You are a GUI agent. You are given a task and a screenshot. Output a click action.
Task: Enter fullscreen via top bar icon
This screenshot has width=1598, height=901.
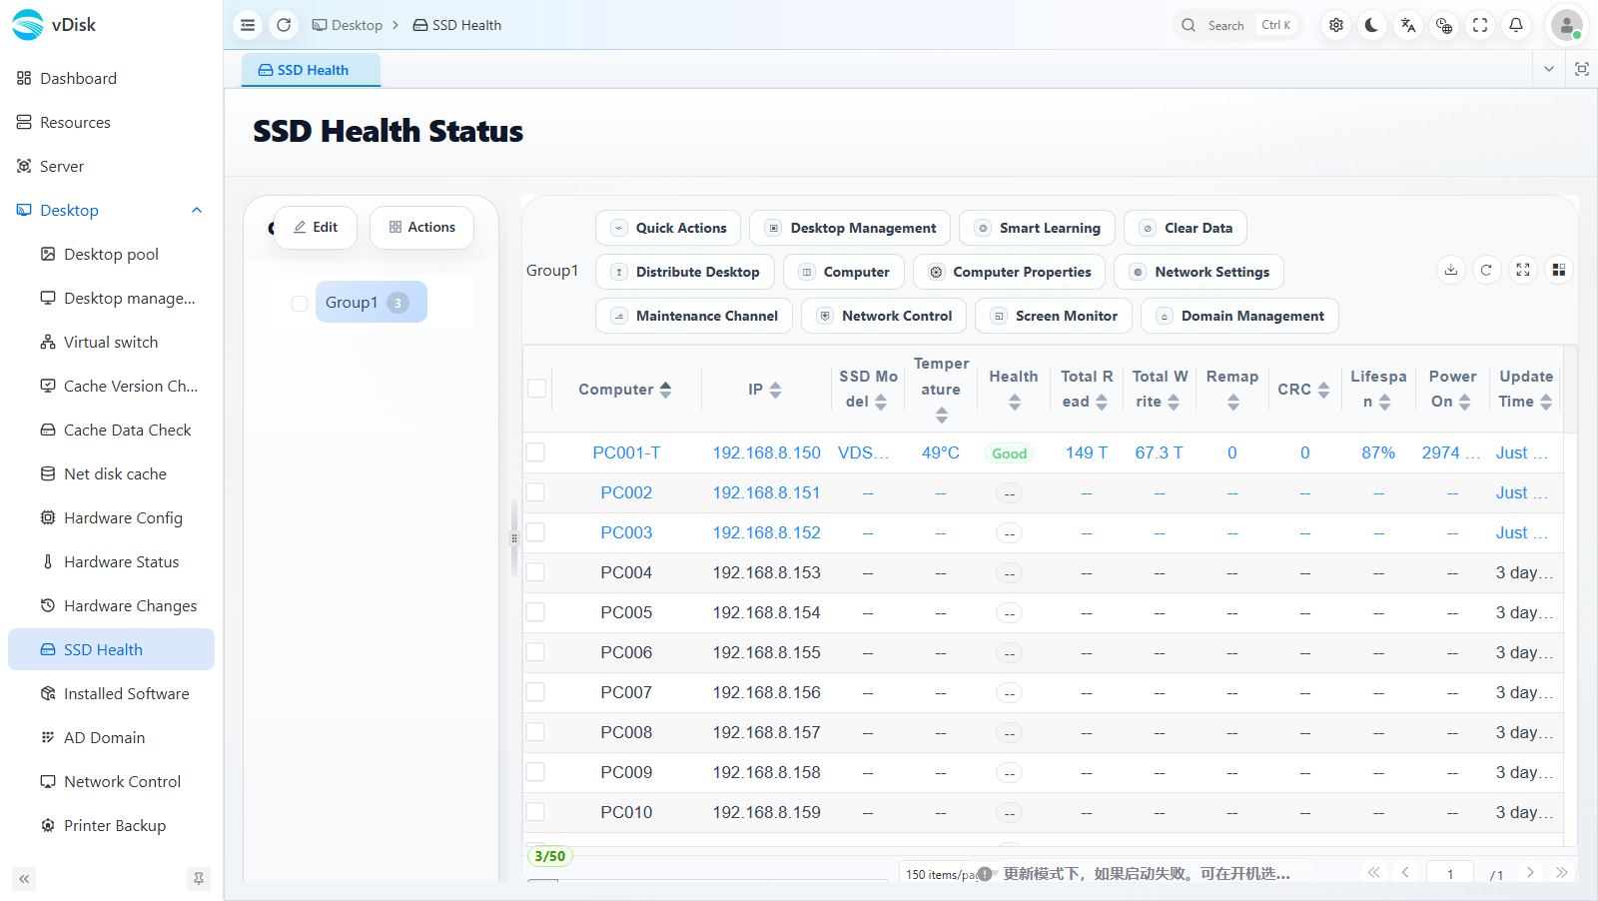[1479, 25]
